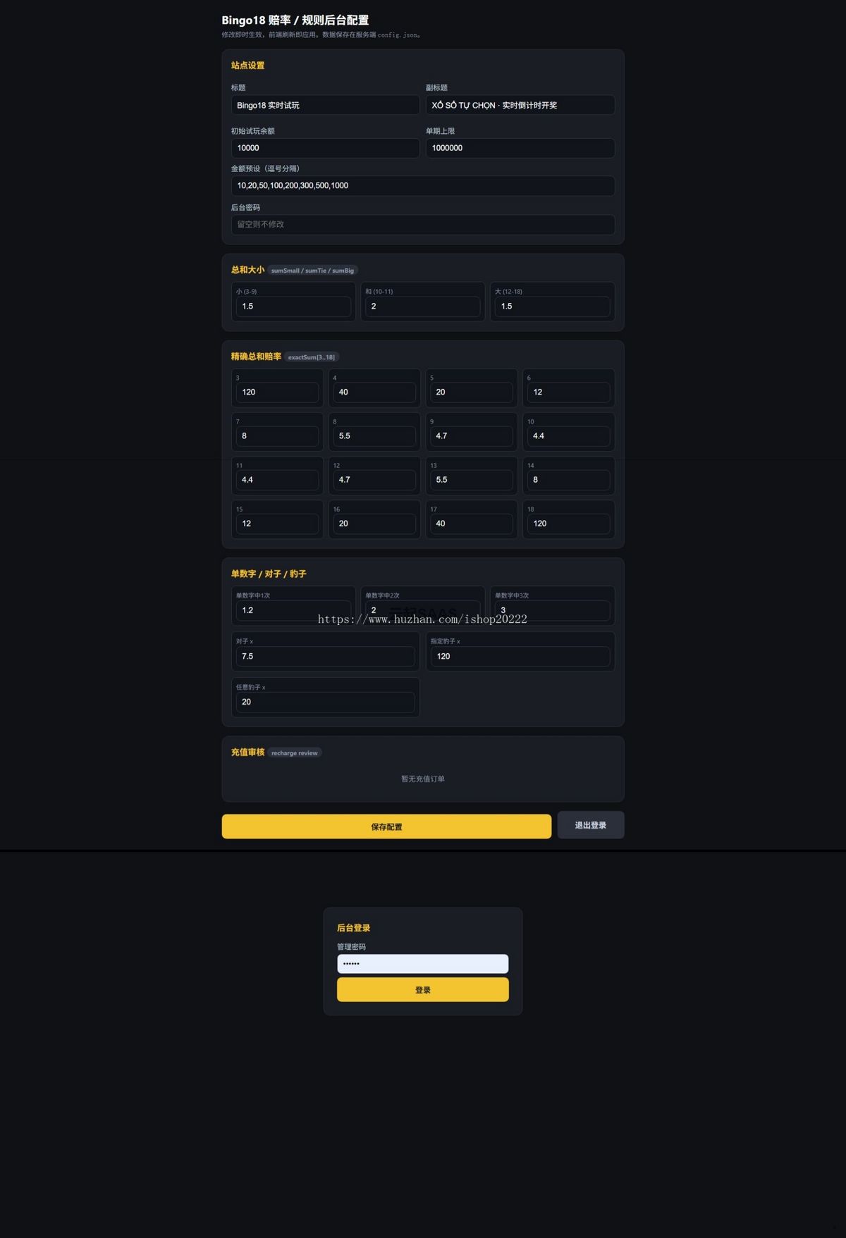The height and width of the screenshot is (1238, 846).
Task: Select the 金额预设 comma-separated field
Action: pyautogui.click(x=423, y=186)
